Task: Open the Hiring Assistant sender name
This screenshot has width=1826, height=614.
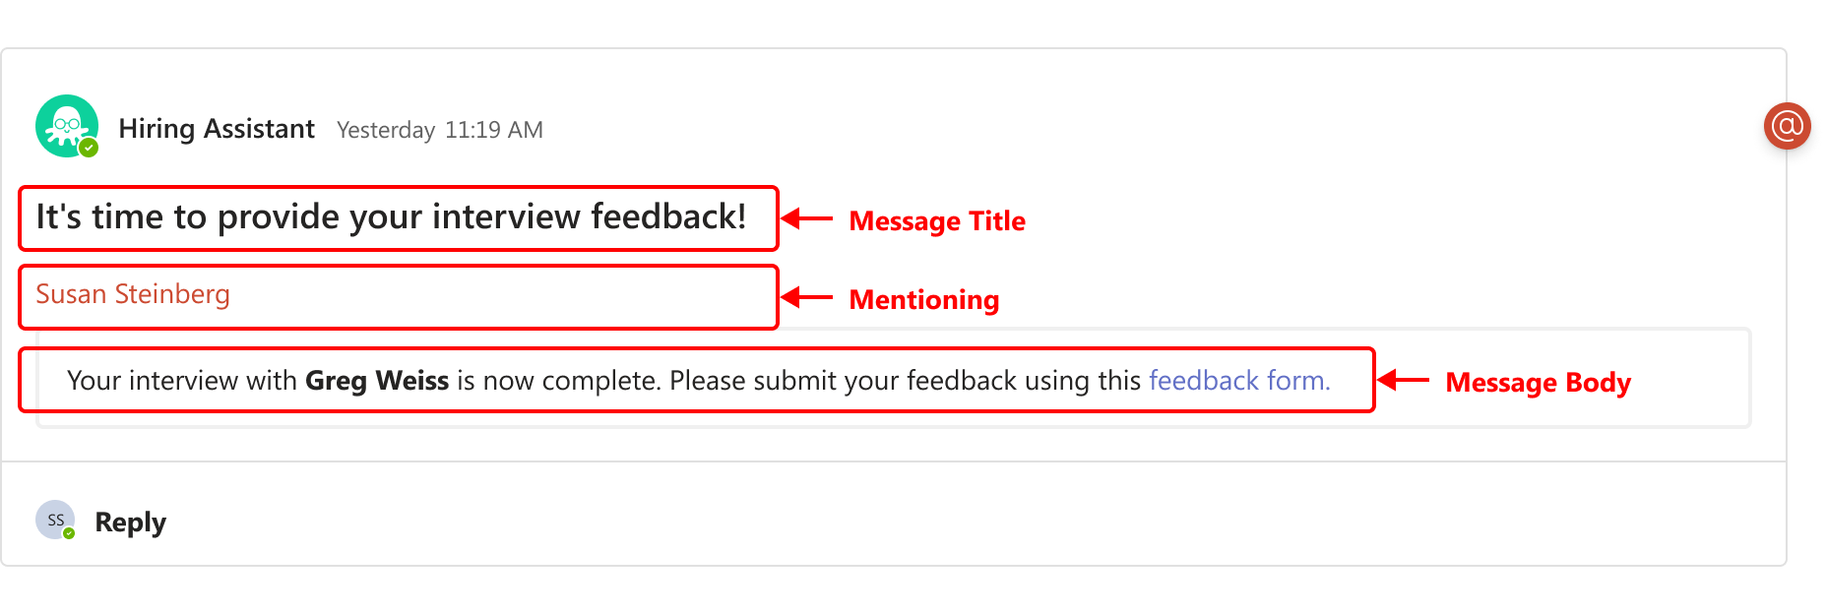Action: click(x=217, y=129)
